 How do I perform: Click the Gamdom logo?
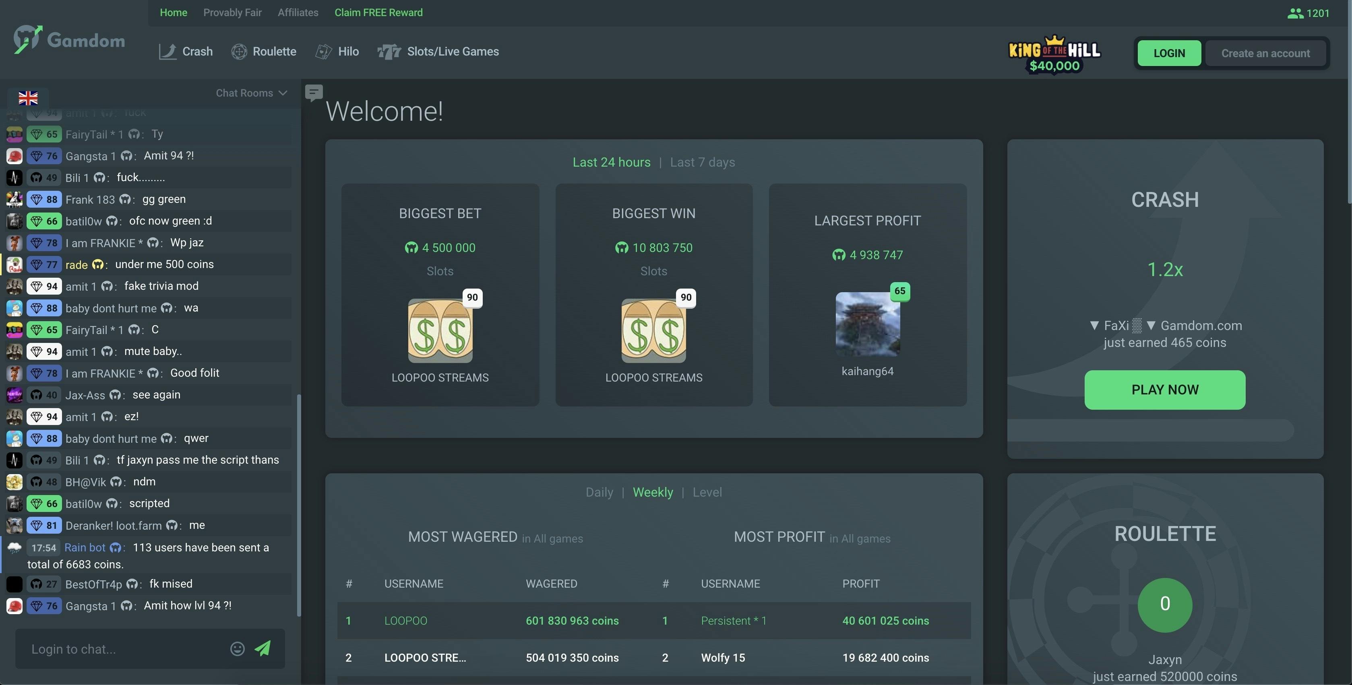[x=69, y=40]
